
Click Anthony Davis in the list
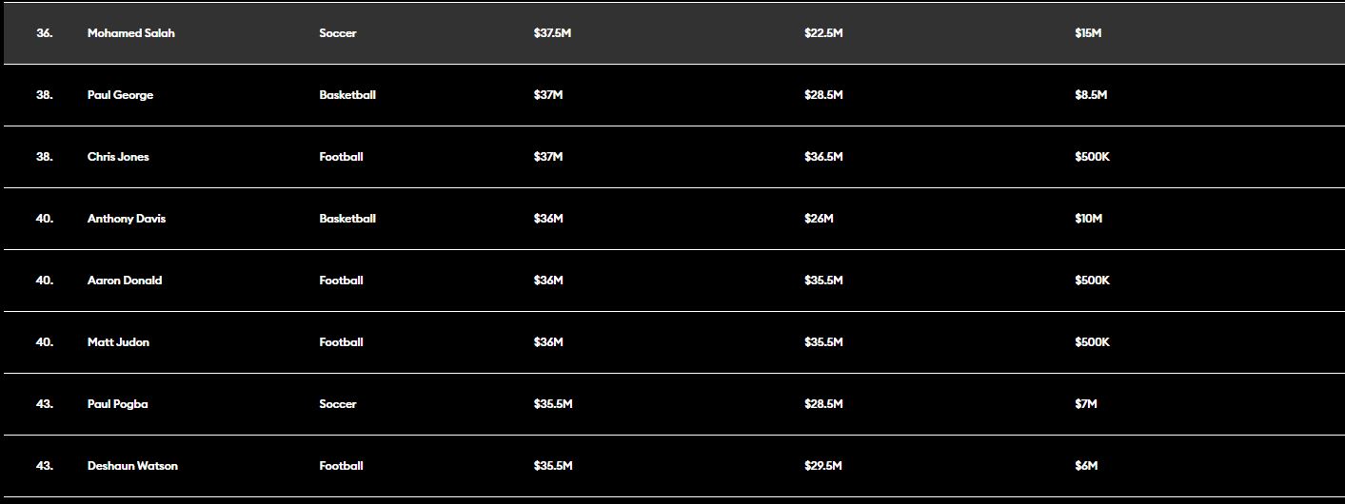coord(126,219)
